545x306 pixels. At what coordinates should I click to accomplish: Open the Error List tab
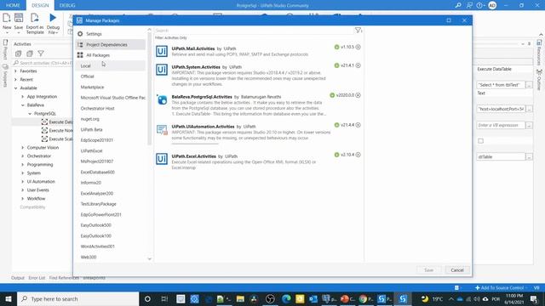(x=37, y=278)
